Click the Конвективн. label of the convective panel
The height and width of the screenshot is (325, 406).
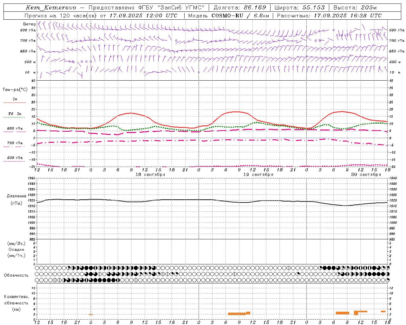click(x=16, y=297)
